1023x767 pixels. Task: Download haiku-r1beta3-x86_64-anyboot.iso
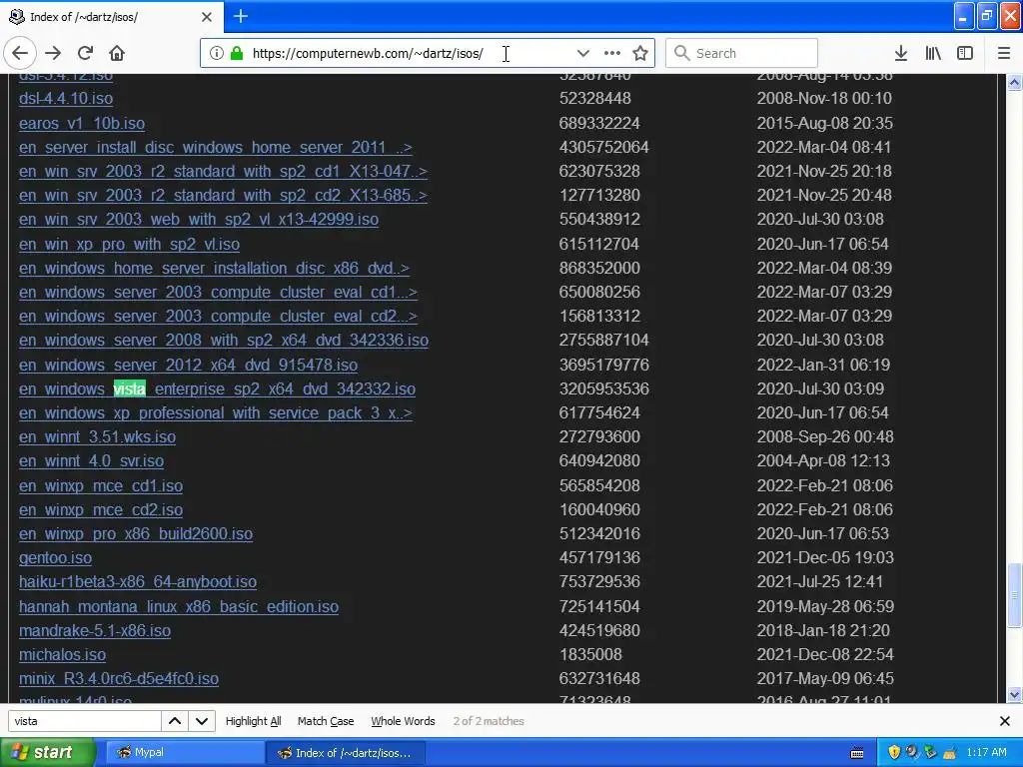(138, 582)
